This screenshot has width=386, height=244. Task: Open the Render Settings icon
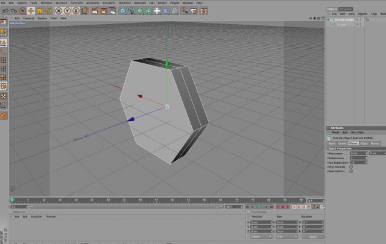click(x=112, y=11)
